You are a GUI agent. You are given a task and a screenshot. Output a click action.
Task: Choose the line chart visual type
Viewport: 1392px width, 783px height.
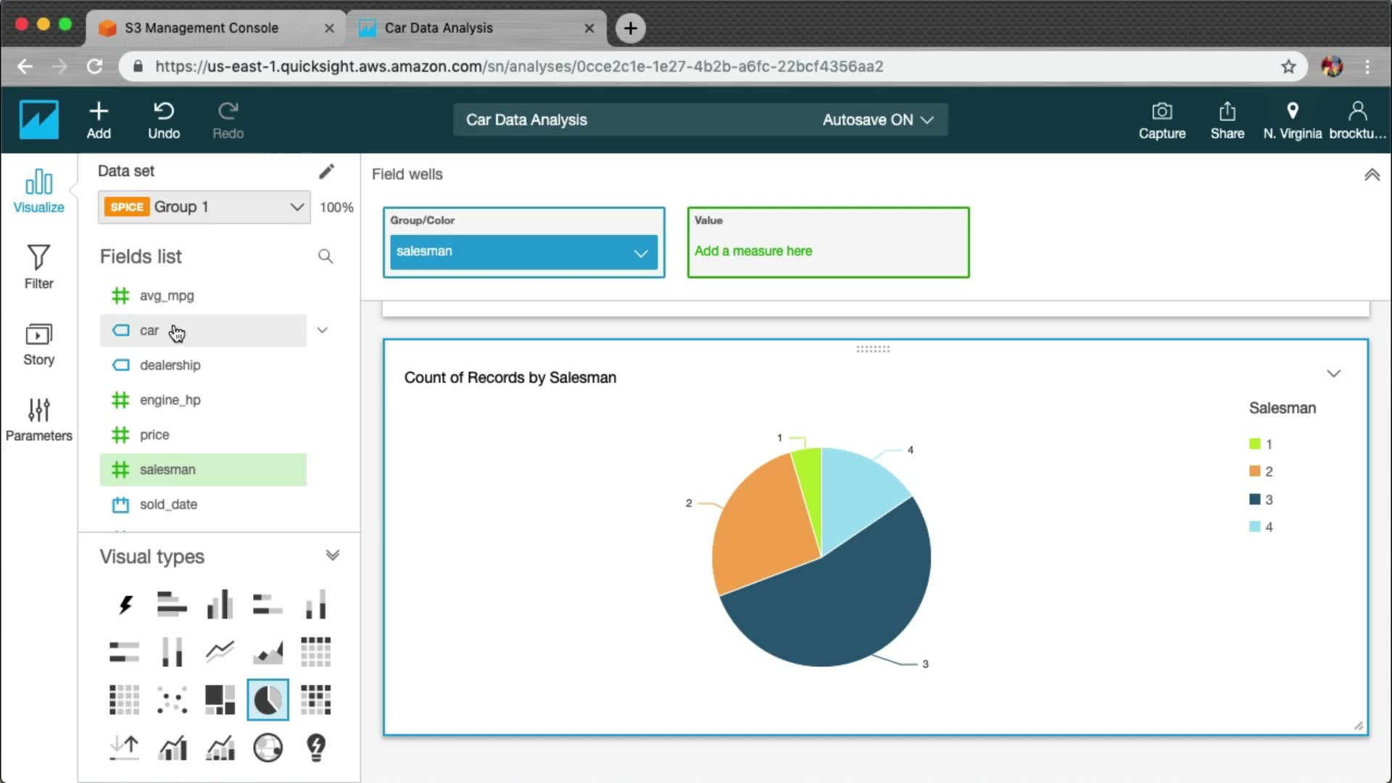click(220, 652)
